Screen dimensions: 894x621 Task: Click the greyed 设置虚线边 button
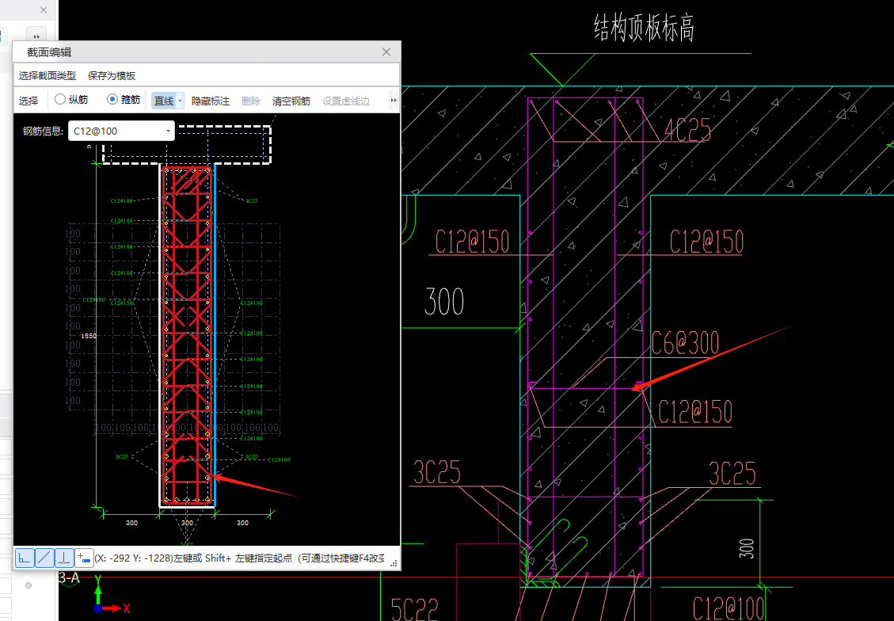coord(346,101)
